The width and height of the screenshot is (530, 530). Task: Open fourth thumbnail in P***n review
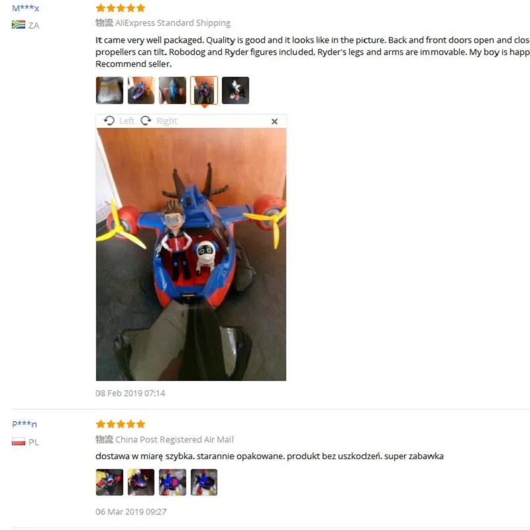[204, 482]
